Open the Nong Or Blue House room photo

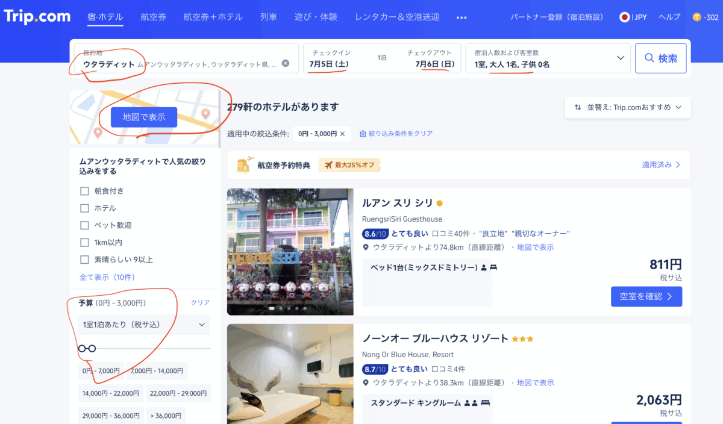click(x=290, y=374)
